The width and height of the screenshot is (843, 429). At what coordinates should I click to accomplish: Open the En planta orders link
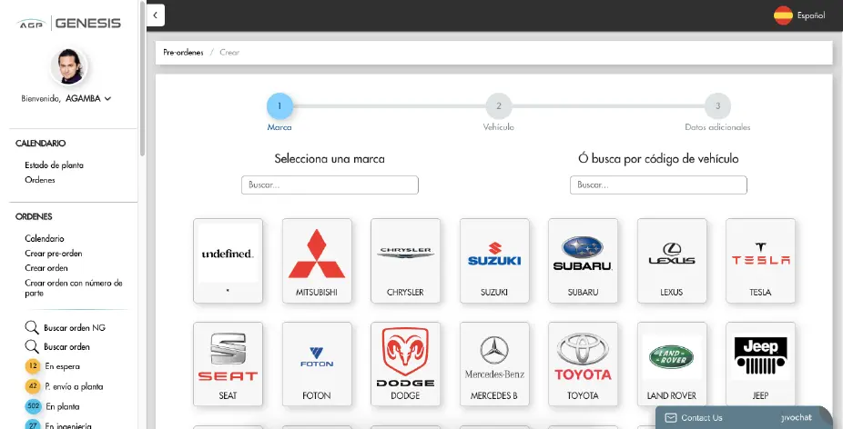63,406
